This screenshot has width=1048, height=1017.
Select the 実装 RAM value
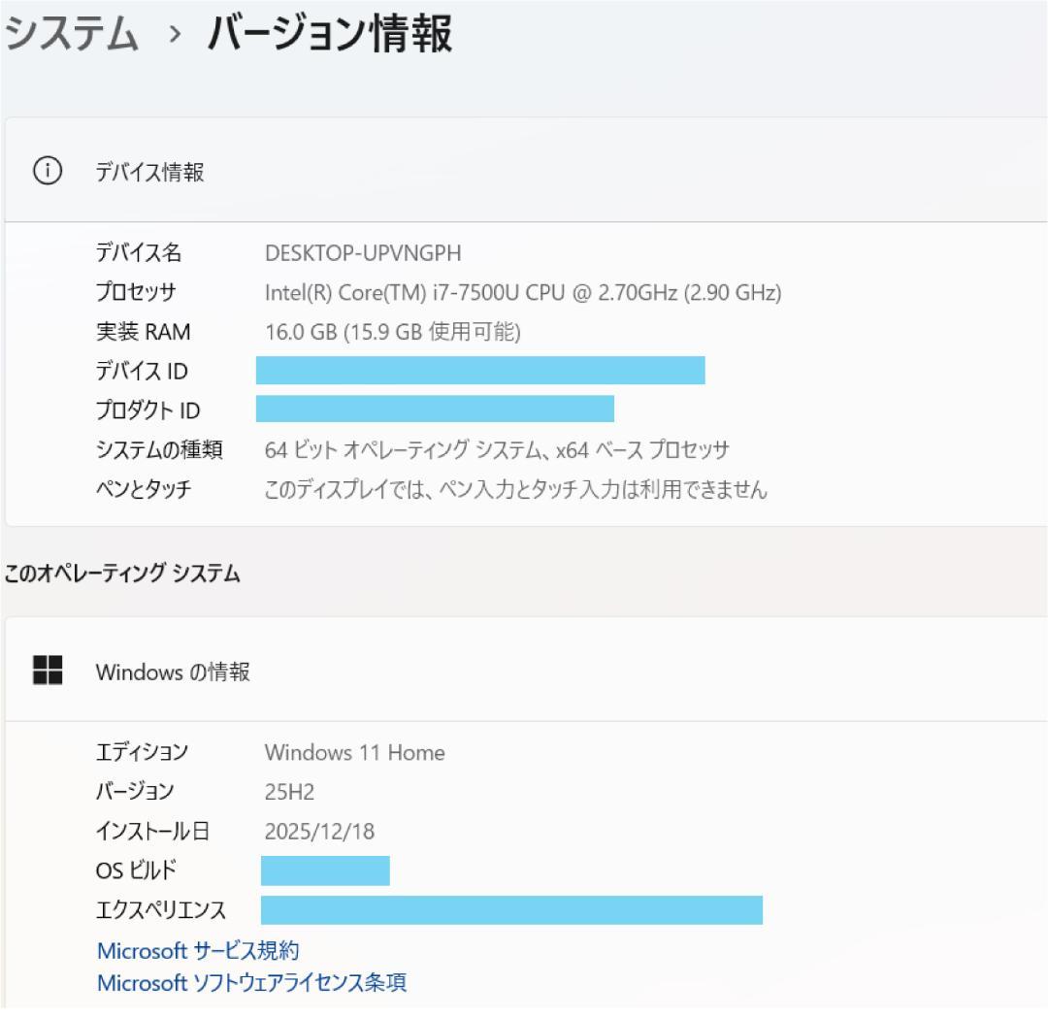pos(393,331)
